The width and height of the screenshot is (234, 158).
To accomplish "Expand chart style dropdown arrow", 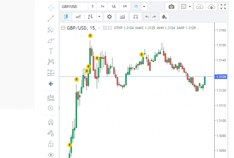I will click(x=99, y=17).
